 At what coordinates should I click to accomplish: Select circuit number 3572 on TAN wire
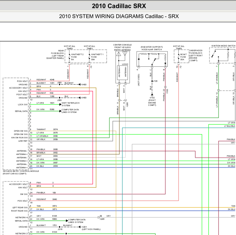[55, 206]
